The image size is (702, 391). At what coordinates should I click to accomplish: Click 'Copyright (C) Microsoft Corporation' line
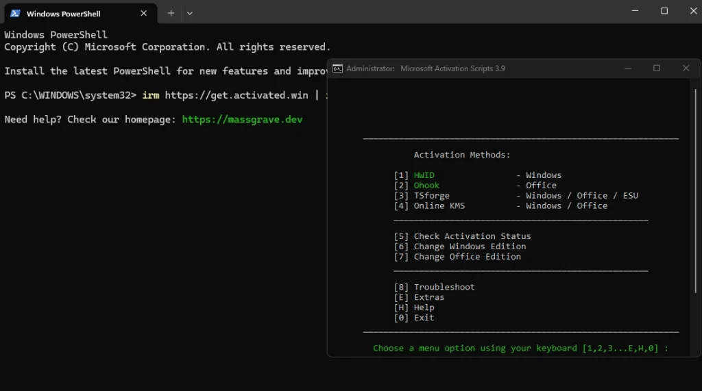tap(167, 47)
